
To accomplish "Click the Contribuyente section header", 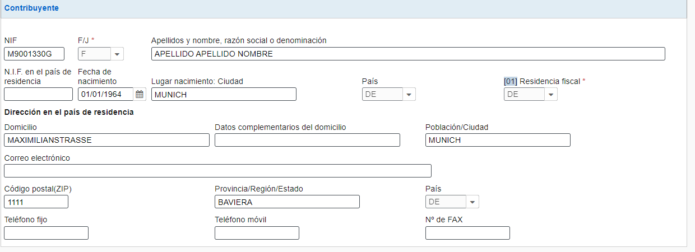I will tap(31, 9).
